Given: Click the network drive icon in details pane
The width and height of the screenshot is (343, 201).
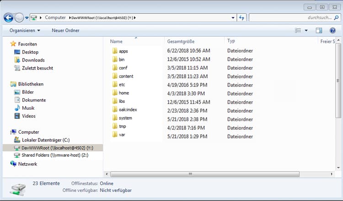Looking at the screenshot, I should coord(18,190).
